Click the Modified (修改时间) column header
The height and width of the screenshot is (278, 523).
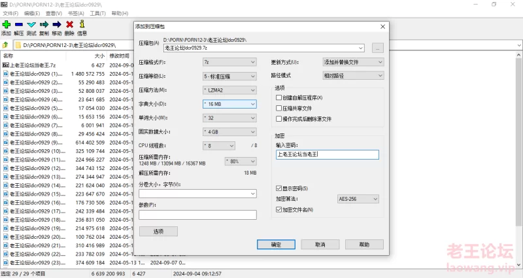coord(120,56)
